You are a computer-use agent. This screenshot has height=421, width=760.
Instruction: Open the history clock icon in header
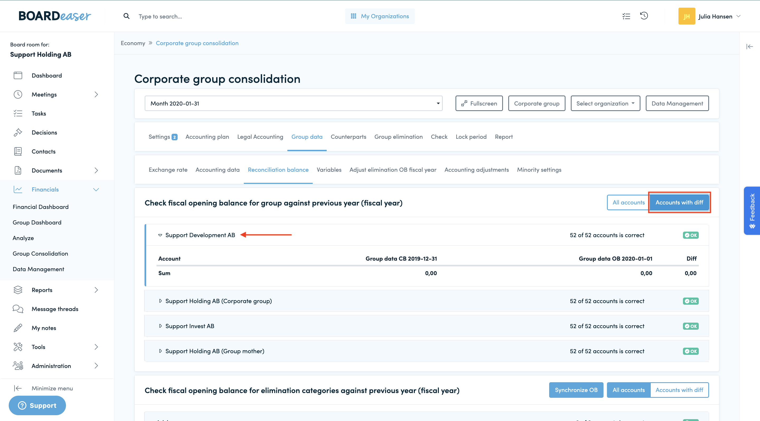click(644, 16)
